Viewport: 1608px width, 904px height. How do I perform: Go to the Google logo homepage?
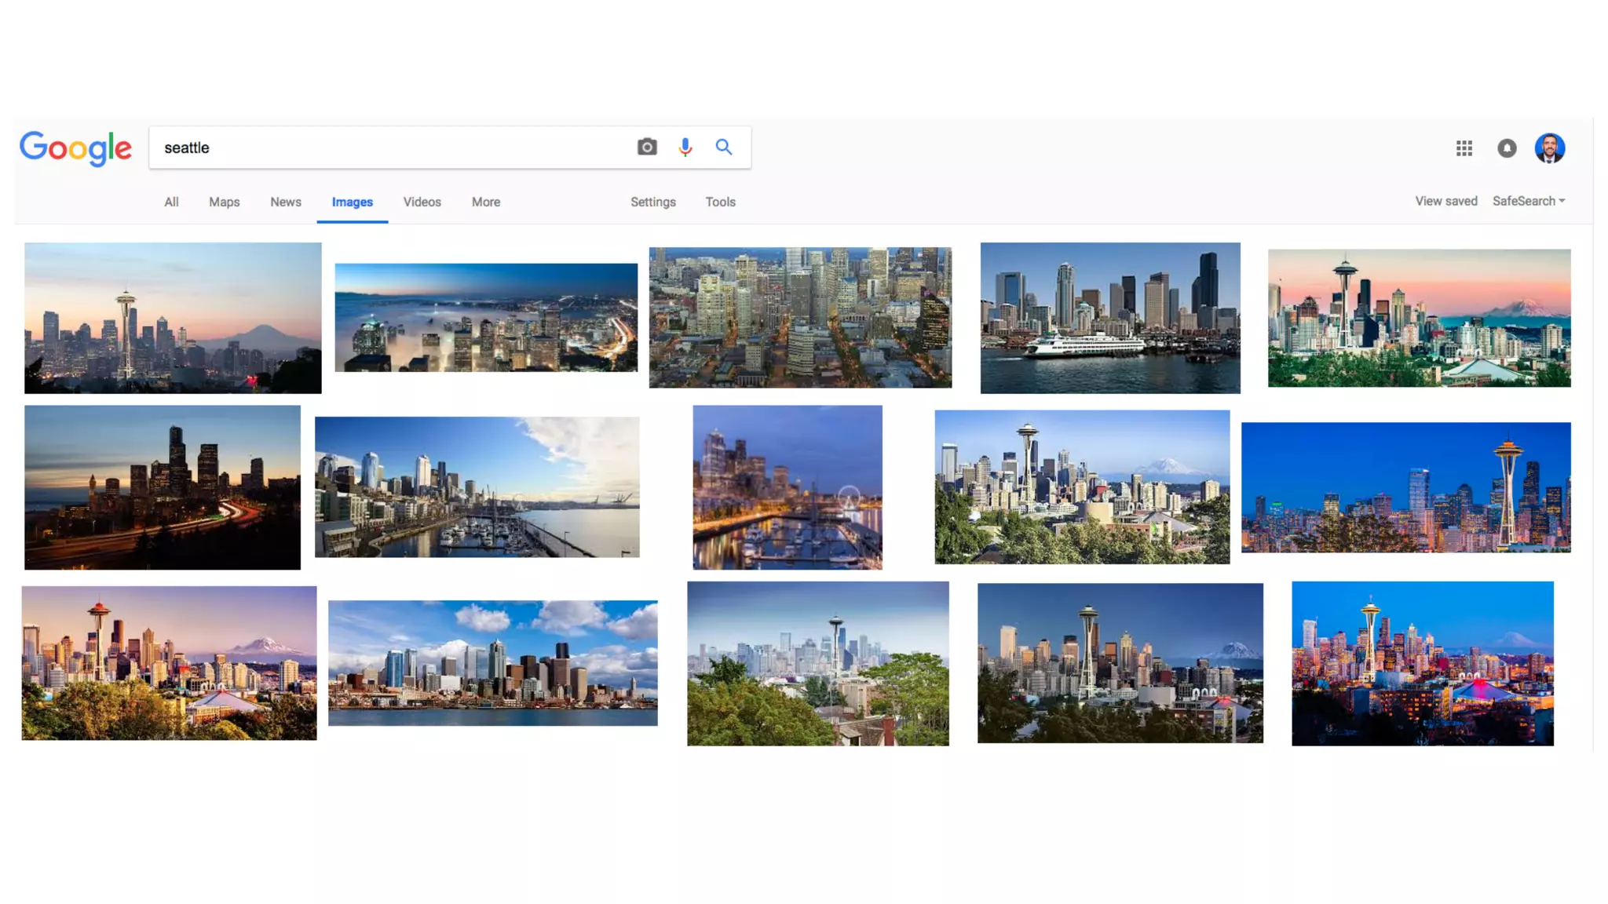[76, 148]
